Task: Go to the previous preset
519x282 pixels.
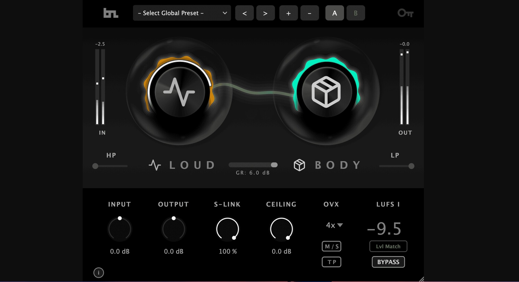Action: pos(244,13)
